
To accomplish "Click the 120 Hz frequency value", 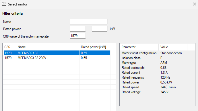I will point(165,77).
